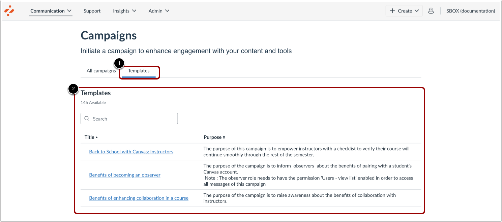The height and width of the screenshot is (222, 502).
Task: Open the Insights dropdown
Action: (124, 10)
